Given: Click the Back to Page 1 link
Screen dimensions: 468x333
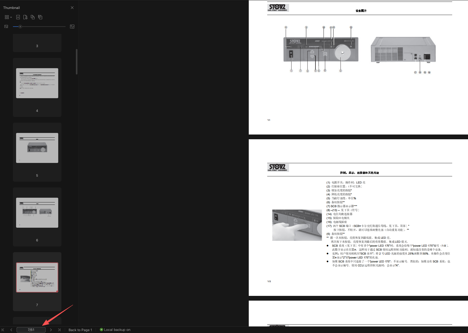Looking at the screenshot, I should [80, 330].
